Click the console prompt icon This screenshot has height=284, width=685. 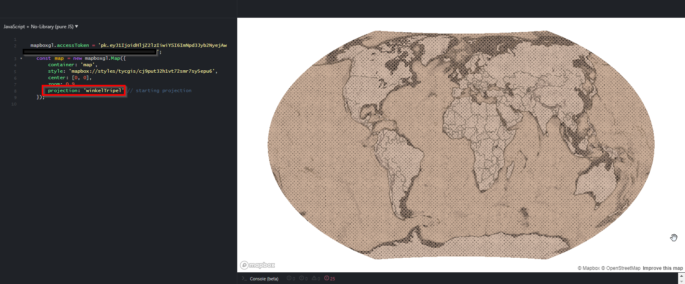pos(244,278)
